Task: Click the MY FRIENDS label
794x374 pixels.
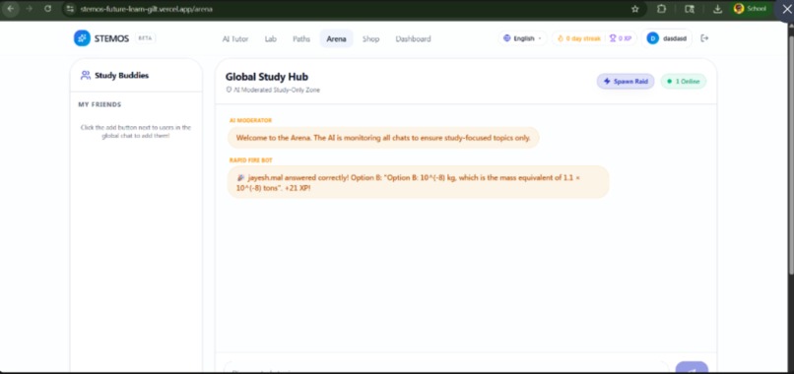Action: 99,104
